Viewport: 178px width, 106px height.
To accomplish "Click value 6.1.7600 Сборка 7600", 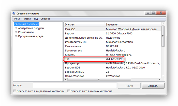I will [119, 34].
